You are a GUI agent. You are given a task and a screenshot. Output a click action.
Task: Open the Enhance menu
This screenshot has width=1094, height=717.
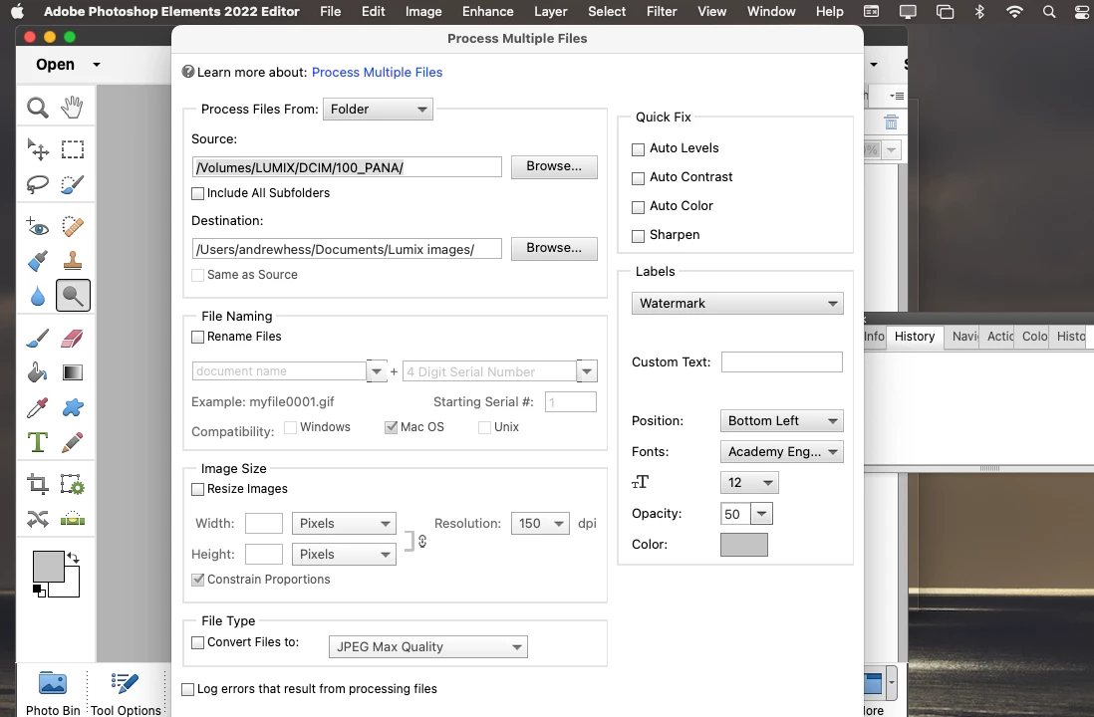pos(487,11)
